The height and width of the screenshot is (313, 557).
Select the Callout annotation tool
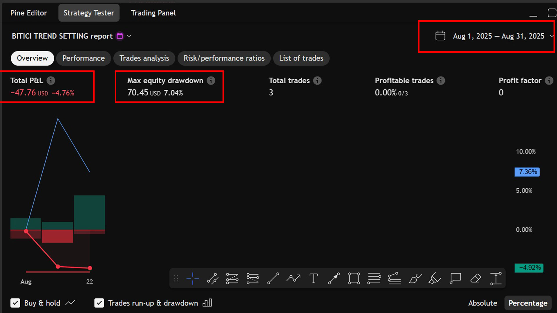[x=455, y=278]
